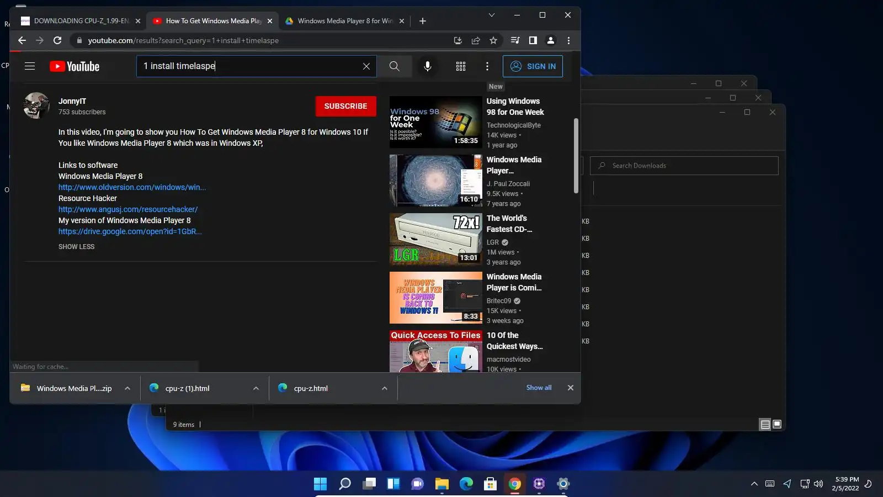Open the Chrome profile menu
This screenshot has height=497, width=883.
tap(551, 40)
